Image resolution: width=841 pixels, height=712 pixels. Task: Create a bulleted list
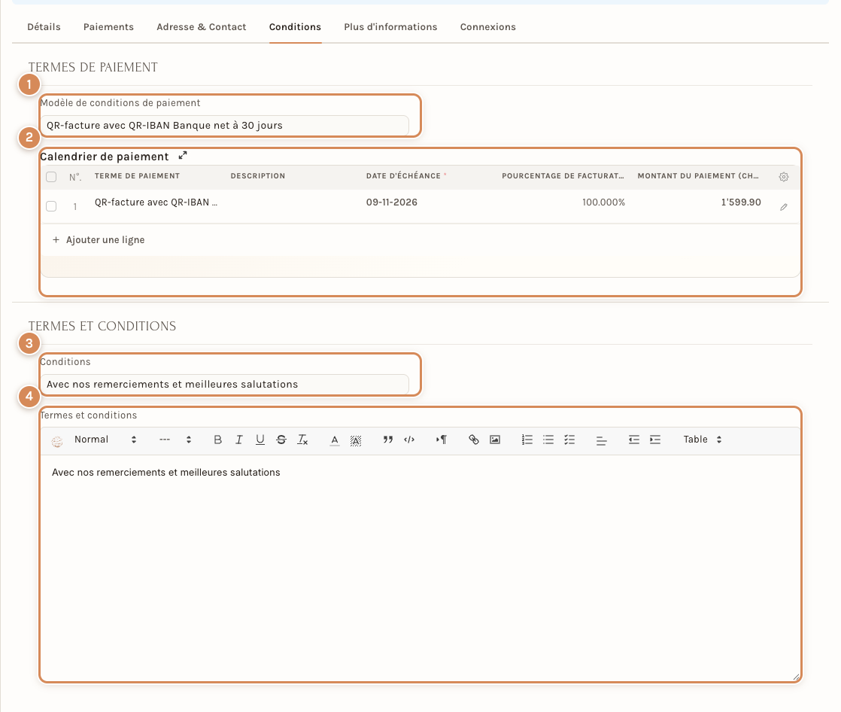click(548, 440)
